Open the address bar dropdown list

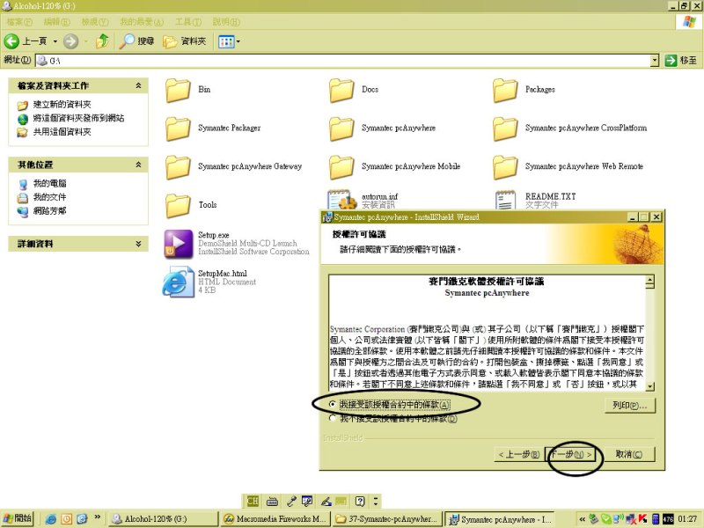(x=655, y=60)
